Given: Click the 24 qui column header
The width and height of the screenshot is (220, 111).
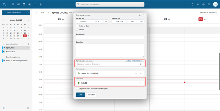Looking at the screenshot, I should coord(167,19).
